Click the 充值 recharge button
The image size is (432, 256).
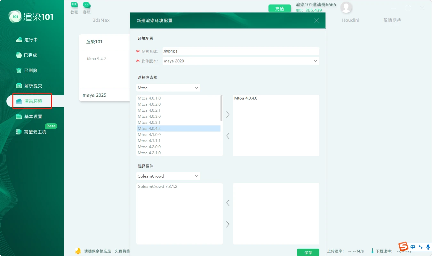(280, 9)
